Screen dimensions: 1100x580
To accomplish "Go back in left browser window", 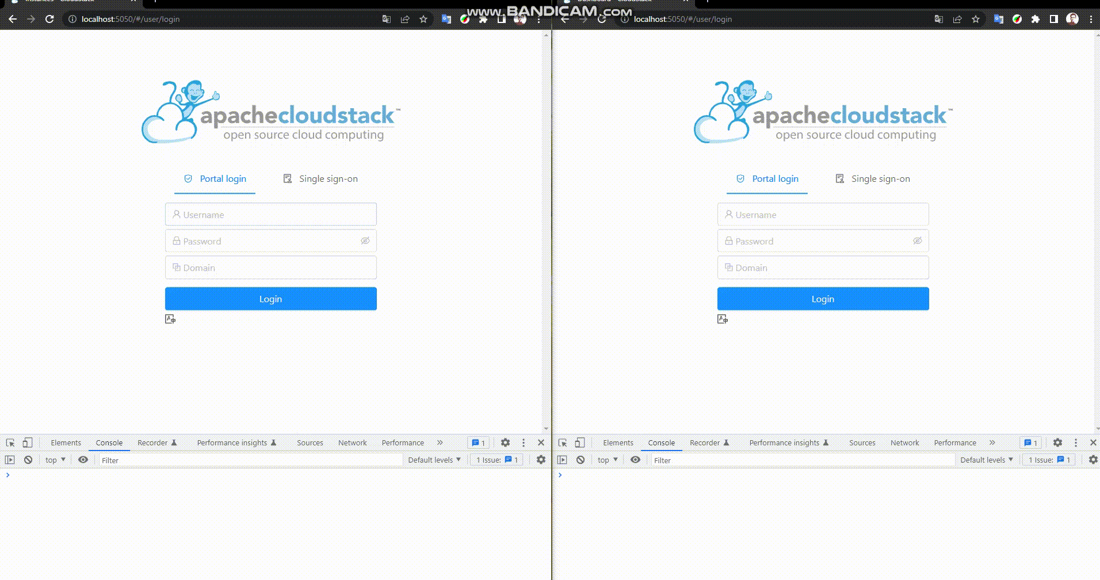I will [13, 19].
